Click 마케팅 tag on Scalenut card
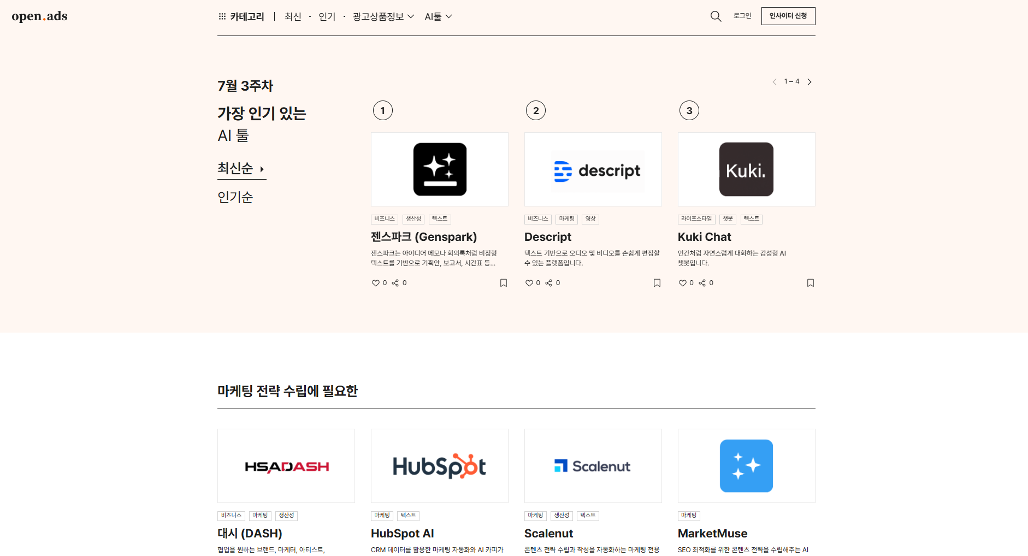 click(x=535, y=516)
